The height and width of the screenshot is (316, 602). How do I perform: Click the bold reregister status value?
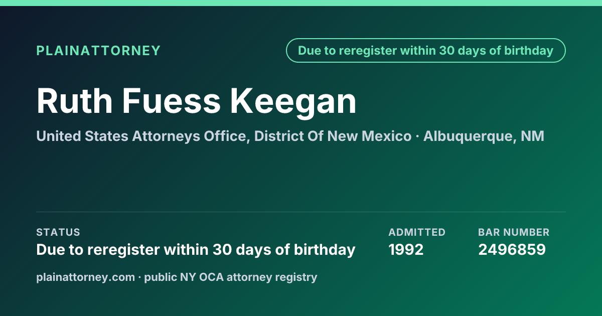tap(196, 249)
